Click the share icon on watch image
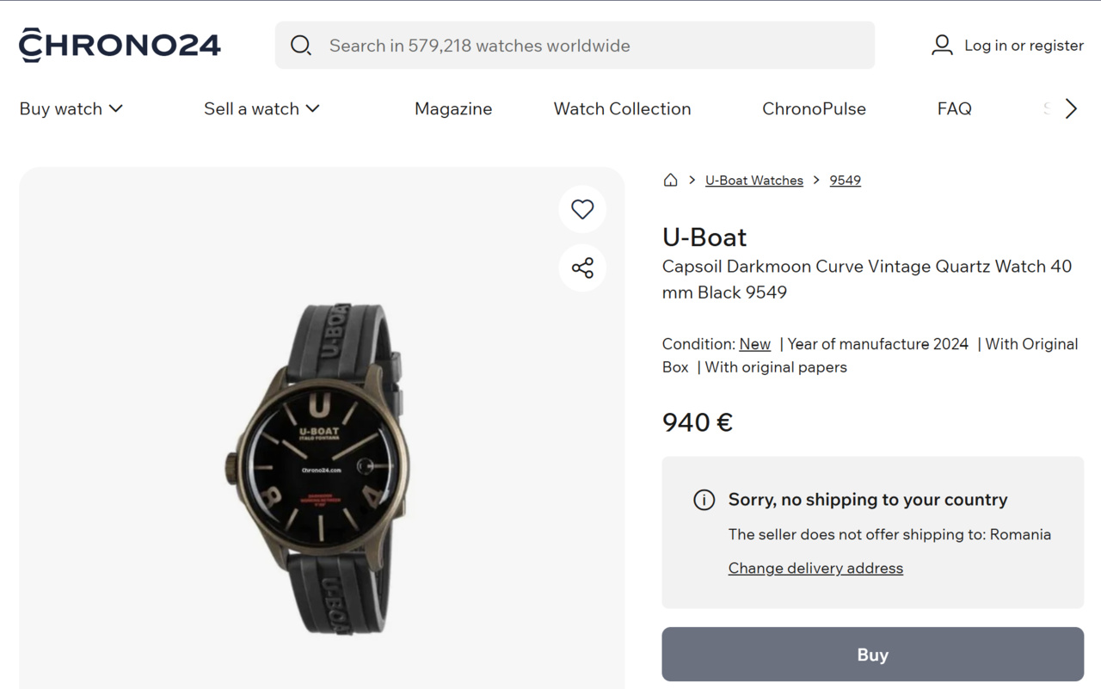1101x689 pixels. coord(582,268)
